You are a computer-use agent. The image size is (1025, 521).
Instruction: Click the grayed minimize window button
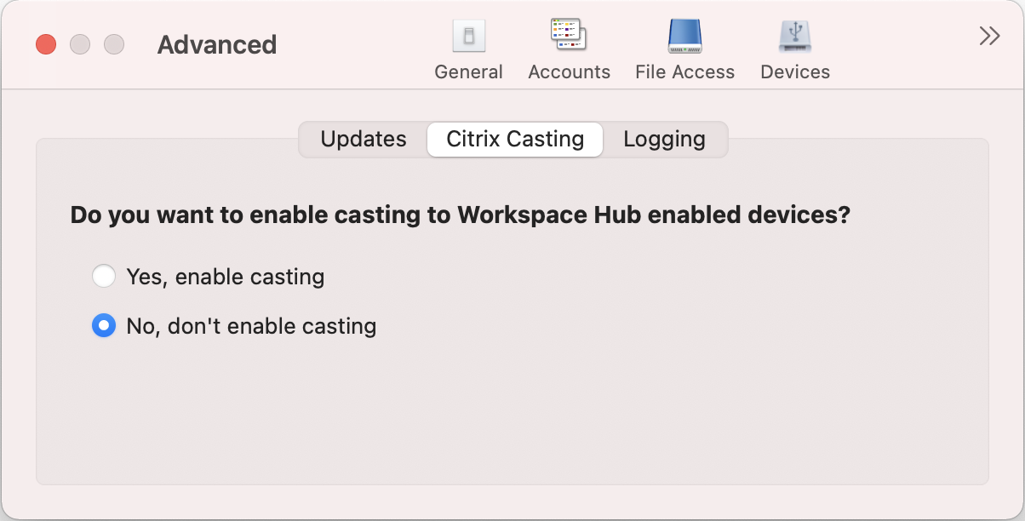pos(80,44)
